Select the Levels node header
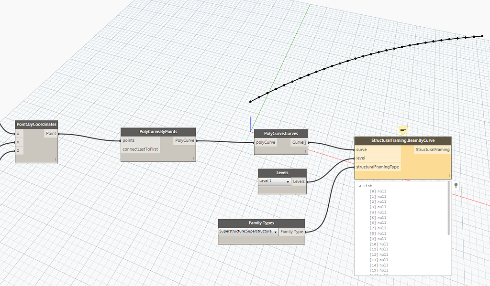 (282, 172)
